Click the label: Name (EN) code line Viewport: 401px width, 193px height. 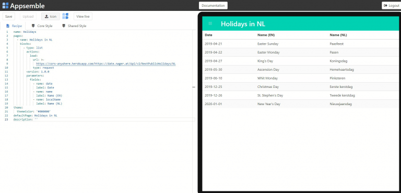(x=49, y=96)
